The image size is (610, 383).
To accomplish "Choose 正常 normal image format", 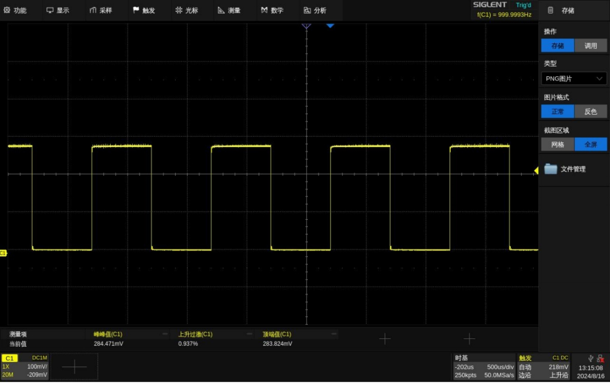I will (557, 111).
